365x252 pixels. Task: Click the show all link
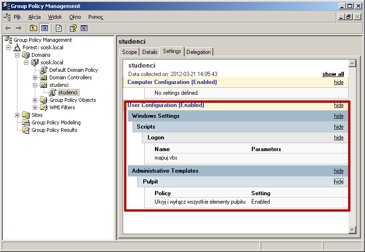tap(333, 74)
